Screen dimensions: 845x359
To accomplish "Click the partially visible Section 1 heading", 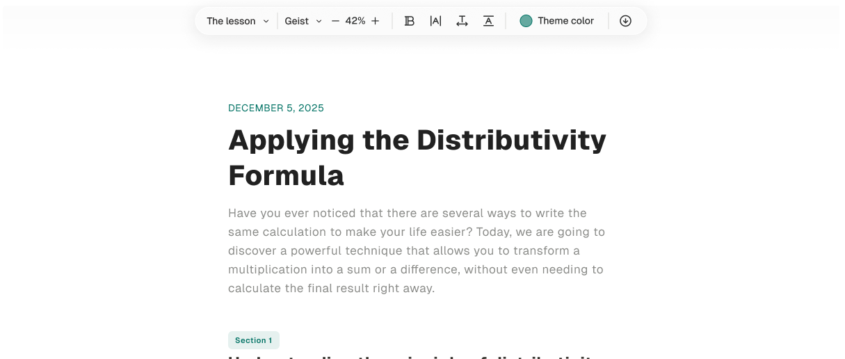I will (410, 356).
